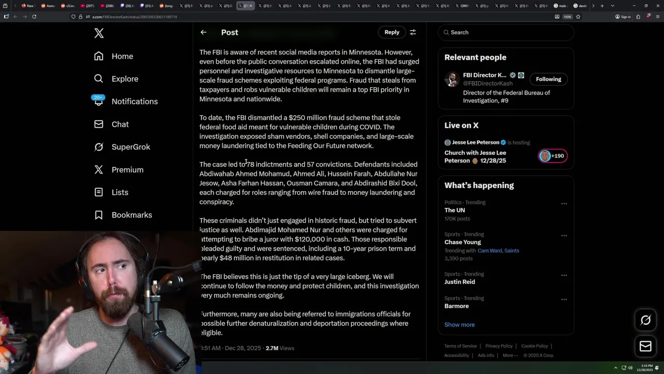Click the Reply button
The image size is (664, 374).
tap(392, 32)
